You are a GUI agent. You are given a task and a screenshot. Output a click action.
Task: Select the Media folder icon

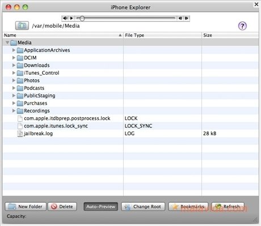(14, 42)
